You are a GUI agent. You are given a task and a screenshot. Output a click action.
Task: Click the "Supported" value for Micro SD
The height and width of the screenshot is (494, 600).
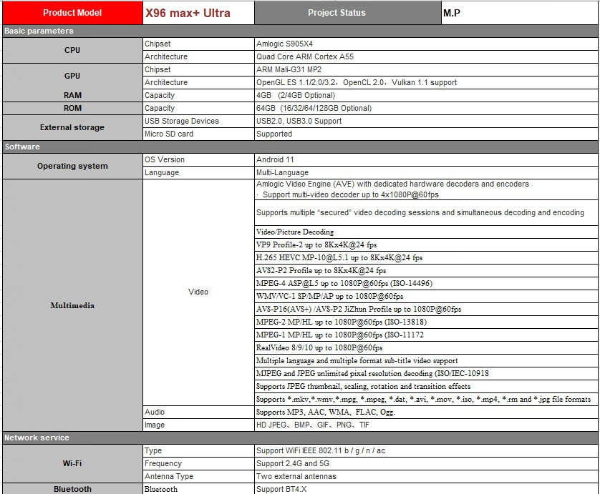coord(426,134)
